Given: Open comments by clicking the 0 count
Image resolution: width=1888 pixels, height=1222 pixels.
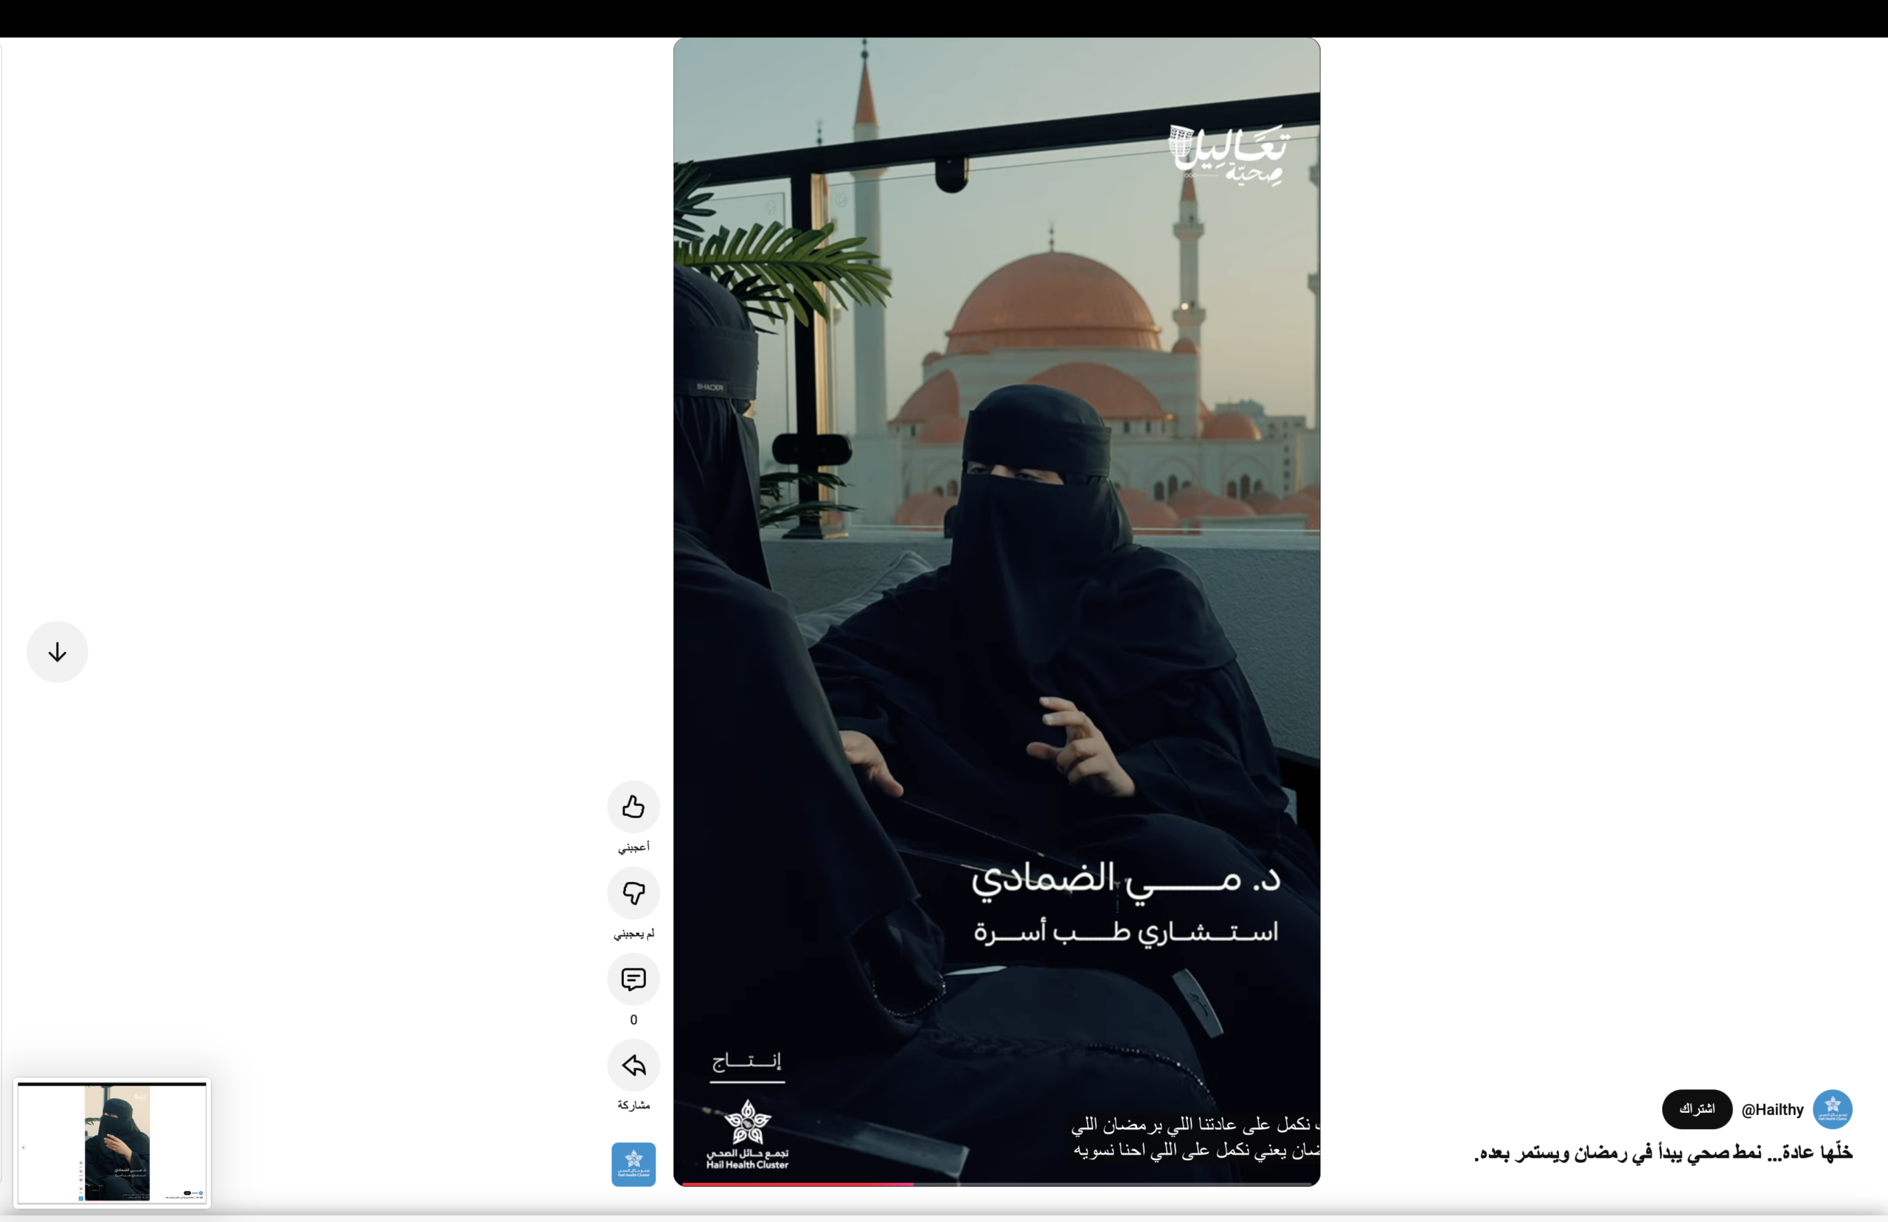Looking at the screenshot, I should (x=633, y=1020).
